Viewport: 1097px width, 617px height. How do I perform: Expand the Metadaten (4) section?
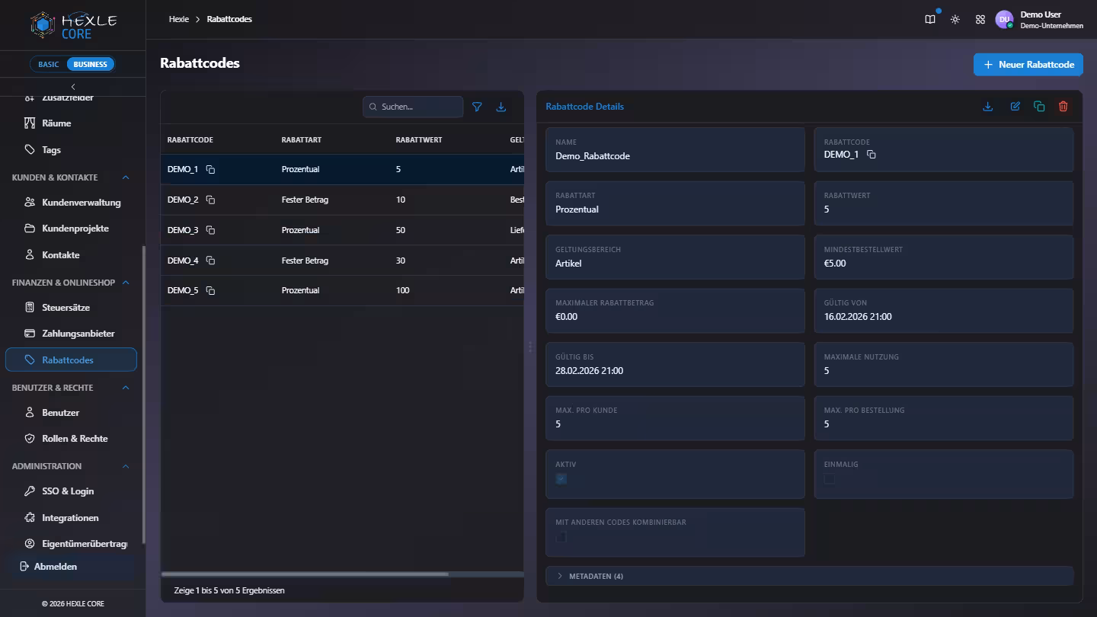(809, 576)
